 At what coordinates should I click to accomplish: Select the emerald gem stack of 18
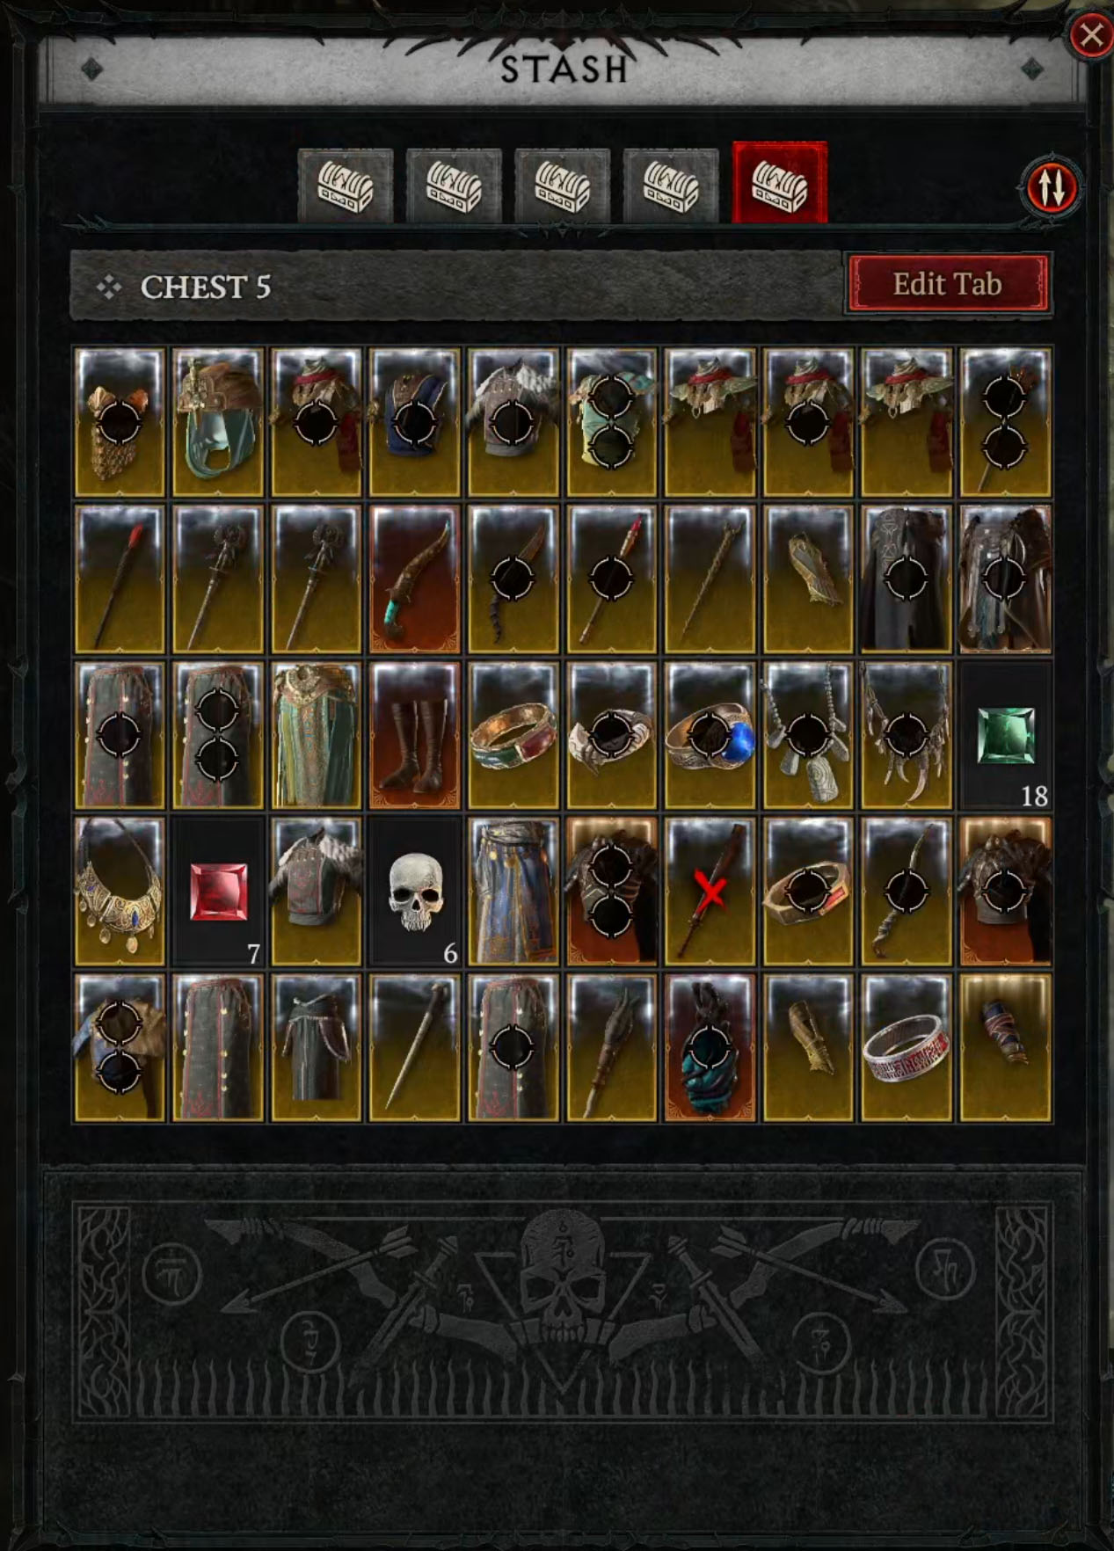click(1005, 735)
